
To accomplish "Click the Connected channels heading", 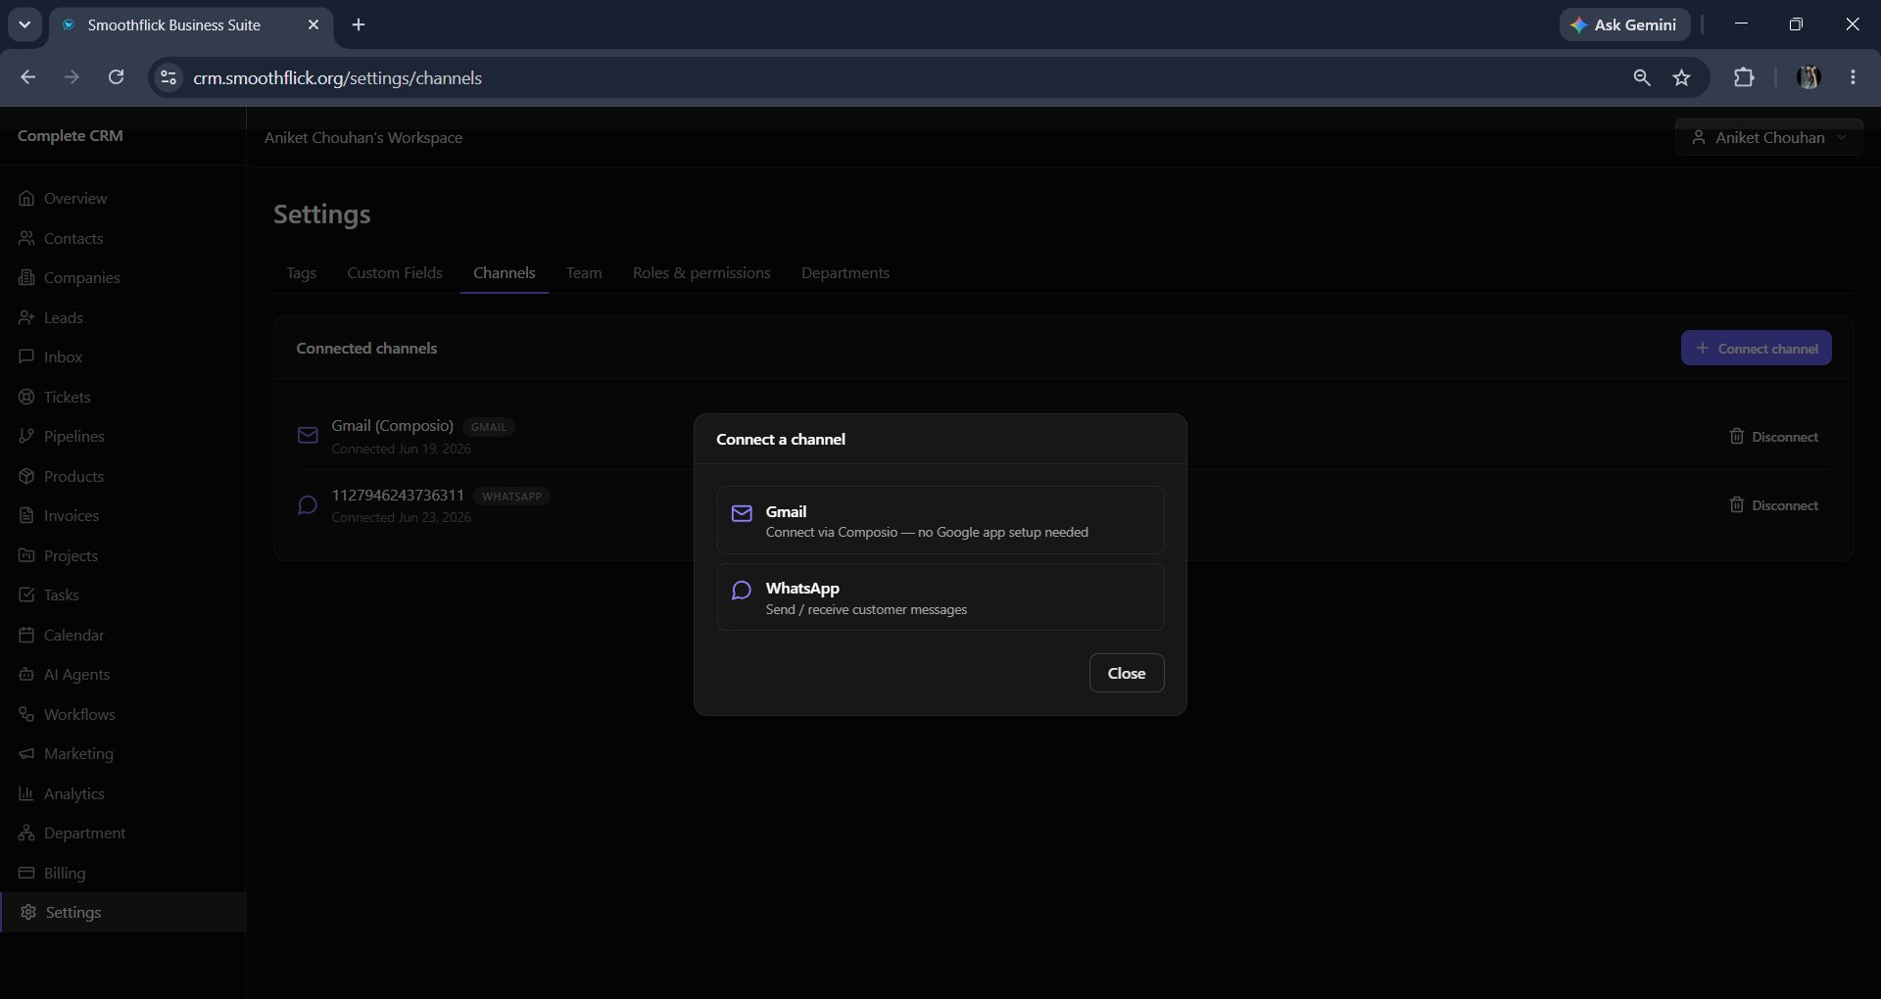I will (366, 349).
